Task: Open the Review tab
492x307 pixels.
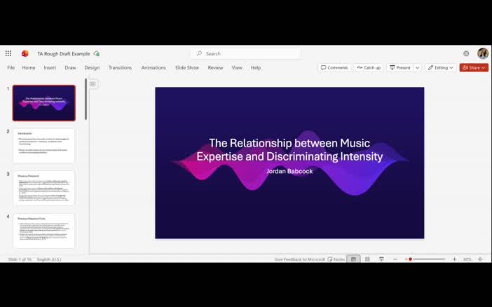Action: [x=215, y=67]
